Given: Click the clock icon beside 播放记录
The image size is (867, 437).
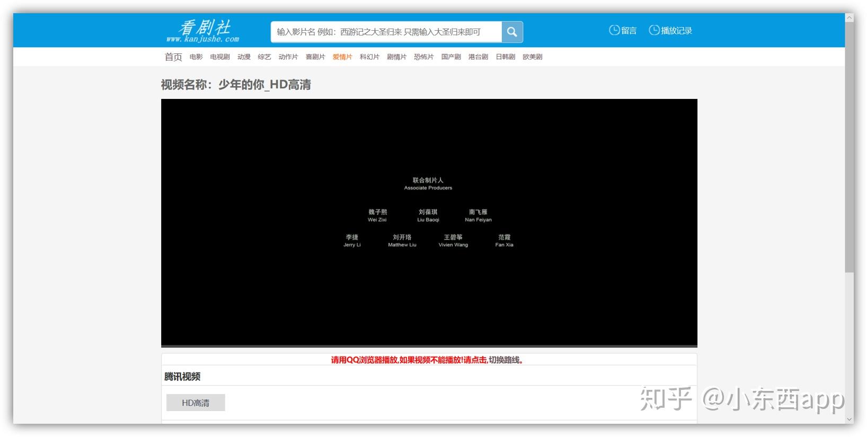Looking at the screenshot, I should click(654, 30).
